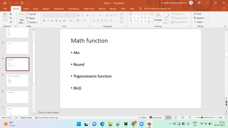Viewport: 228px width, 128px height.
Task: Toggle text Shadow formatting
Action: 56,21
